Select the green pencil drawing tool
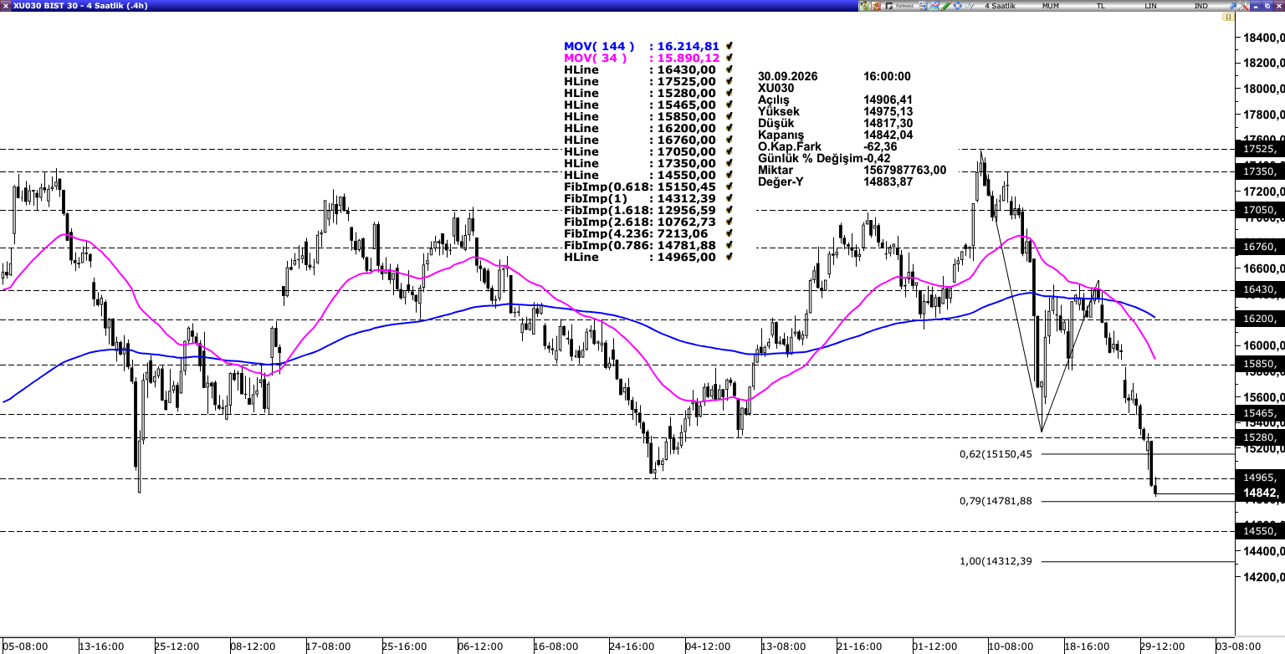This screenshot has width=1285, height=654. coord(946,6)
